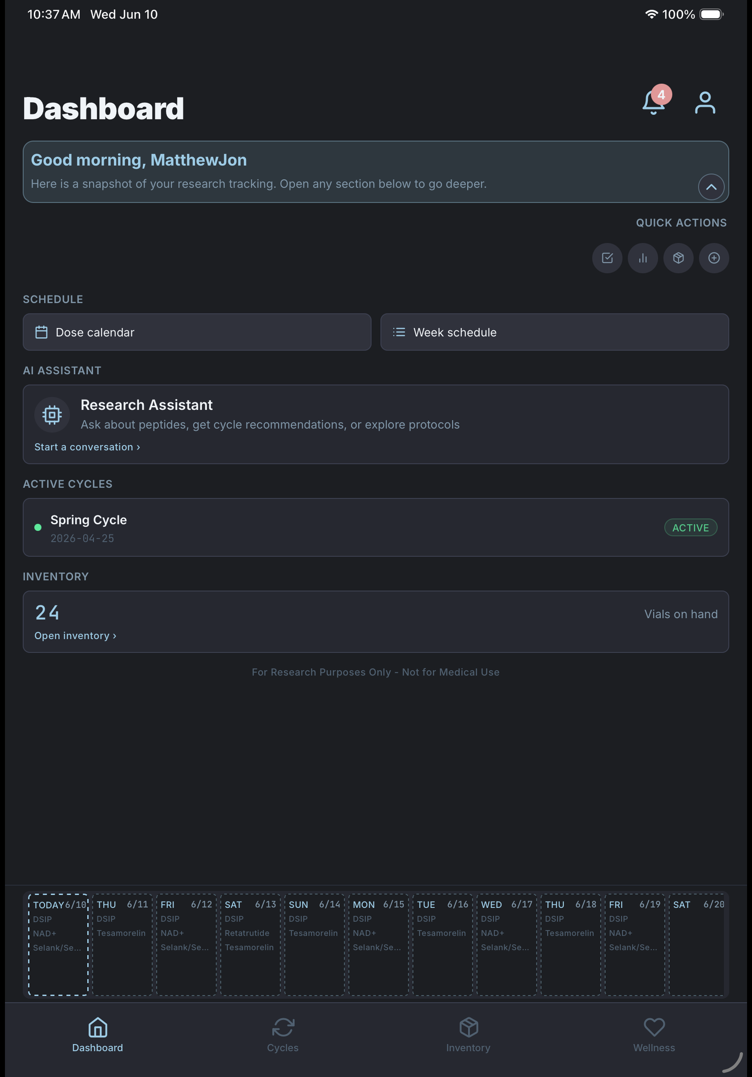The image size is (752, 1077).
Task: Tap the plus-circle add quick action
Action: (x=714, y=258)
